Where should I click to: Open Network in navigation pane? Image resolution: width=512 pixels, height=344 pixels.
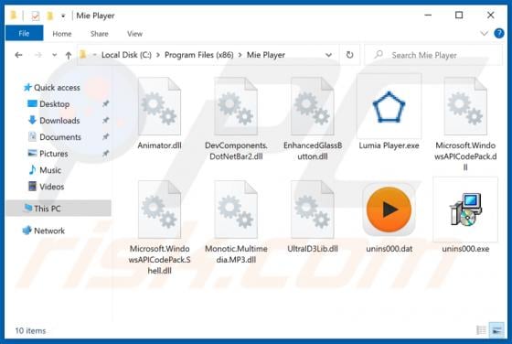pyautogui.click(x=44, y=231)
